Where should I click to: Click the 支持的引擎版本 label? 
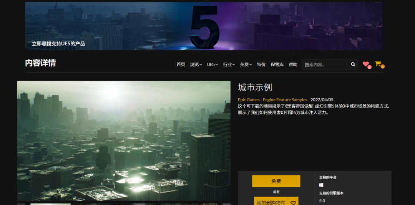331,193
